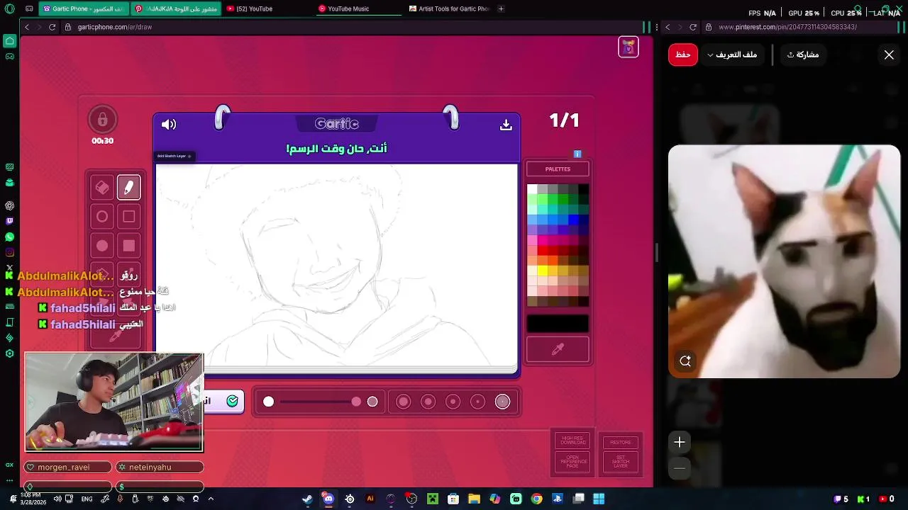
Task: Select the largest brush size
Action: (x=403, y=402)
